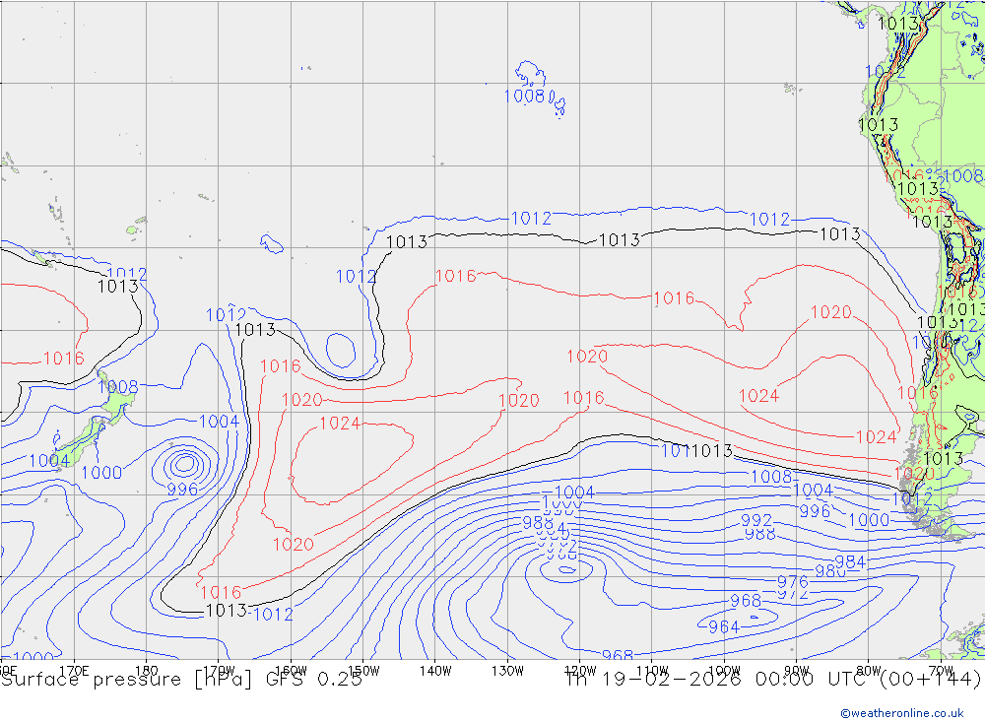This screenshot has width=985, height=722.
Task: Click the '90W' longitude label
Action: point(797,671)
